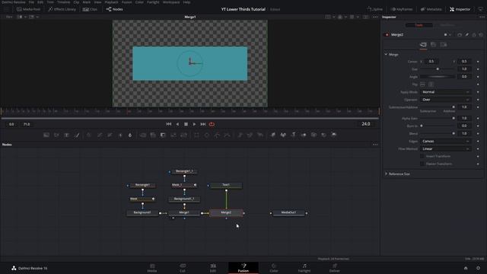The image size is (487, 274).
Task: Add a Paint node from the toolbar
Action: pyautogui.click(x=77, y=135)
